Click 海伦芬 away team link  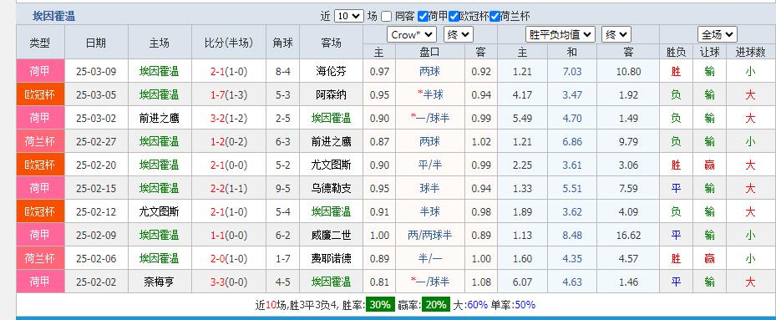331,71
